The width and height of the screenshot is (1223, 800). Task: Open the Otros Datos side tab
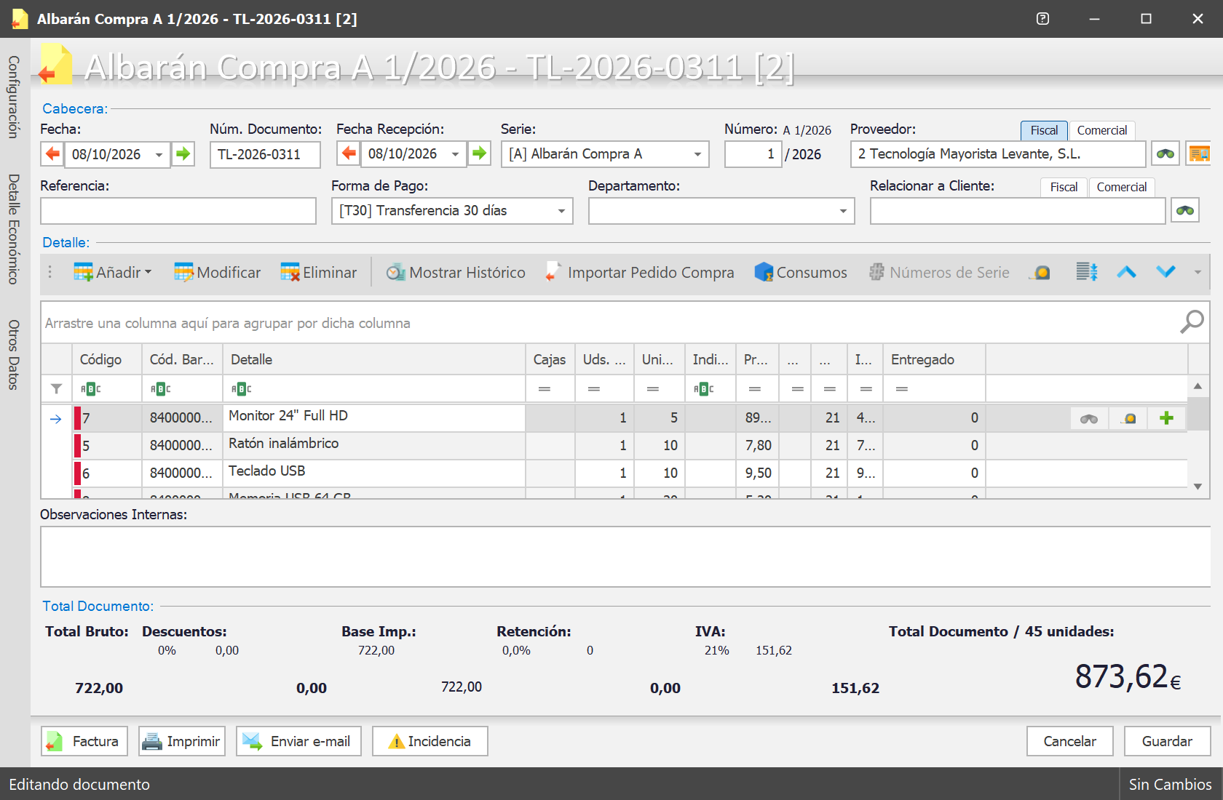tap(13, 354)
